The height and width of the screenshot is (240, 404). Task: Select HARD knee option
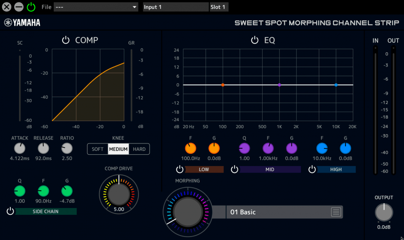(139, 149)
